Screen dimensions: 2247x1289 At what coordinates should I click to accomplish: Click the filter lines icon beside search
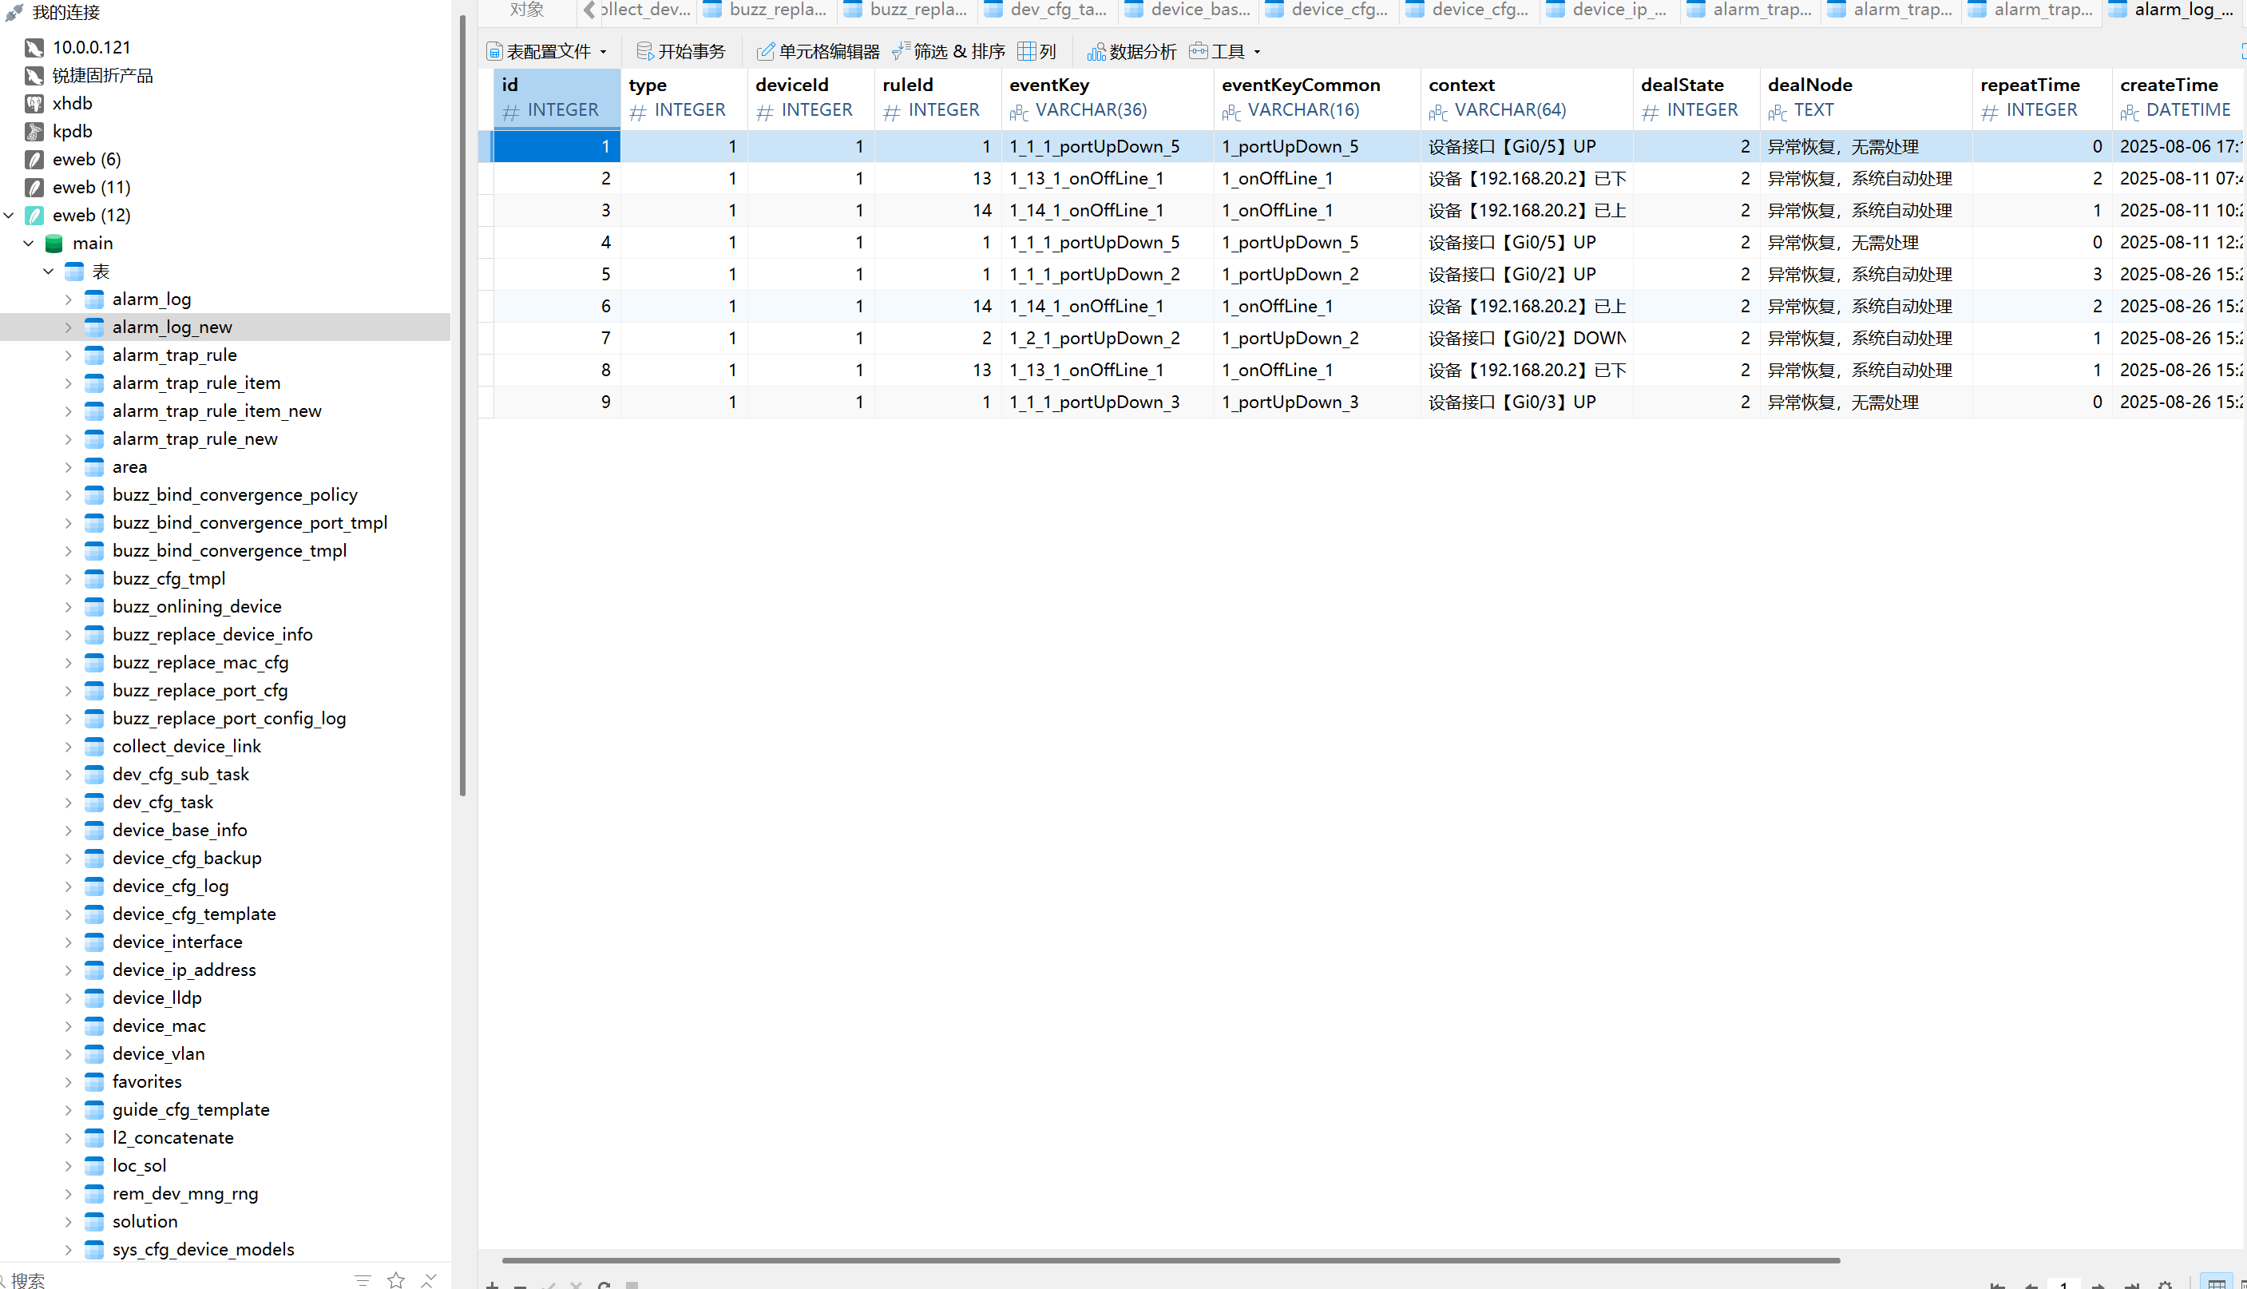pyautogui.click(x=363, y=1279)
